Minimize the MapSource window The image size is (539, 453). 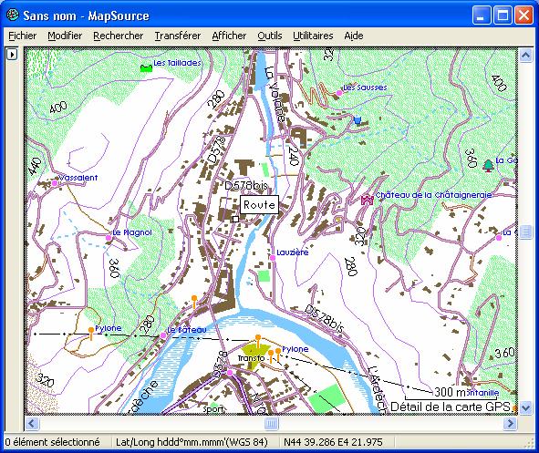(x=482, y=15)
